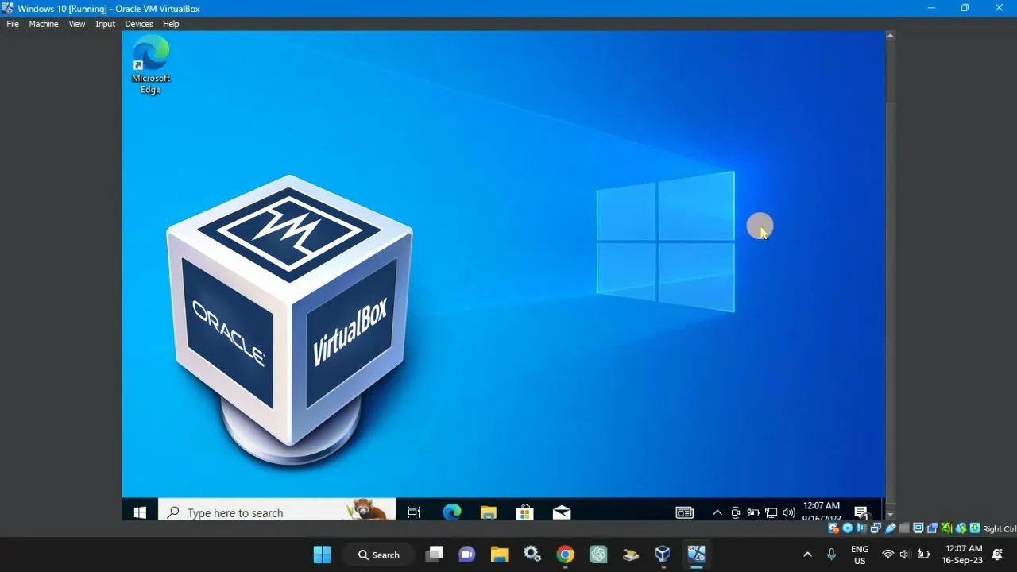Image resolution: width=1017 pixels, height=572 pixels.
Task: Click the audio status indicator icon
Action: tap(862, 528)
